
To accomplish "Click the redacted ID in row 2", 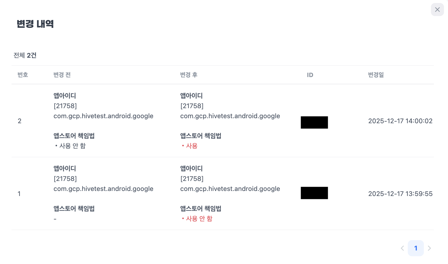I will coord(314,122).
